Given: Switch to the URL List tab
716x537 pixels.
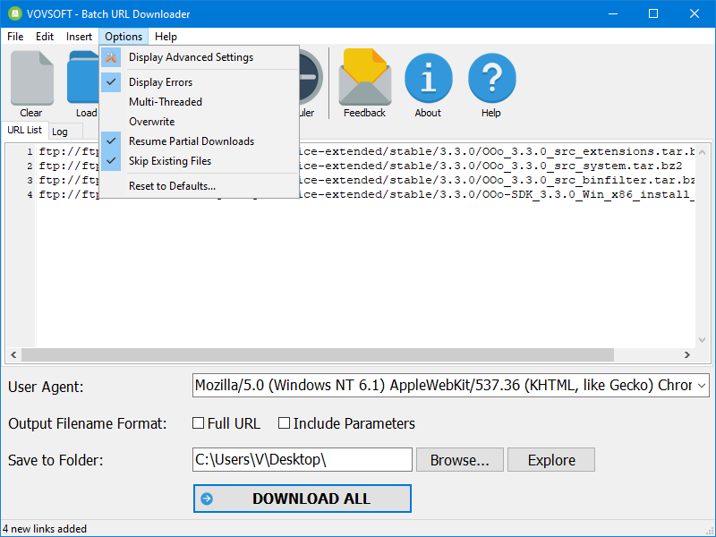Looking at the screenshot, I should (25, 130).
